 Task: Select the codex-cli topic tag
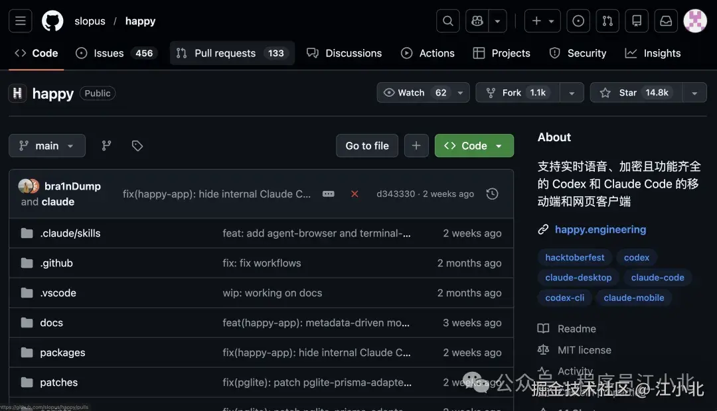point(565,298)
